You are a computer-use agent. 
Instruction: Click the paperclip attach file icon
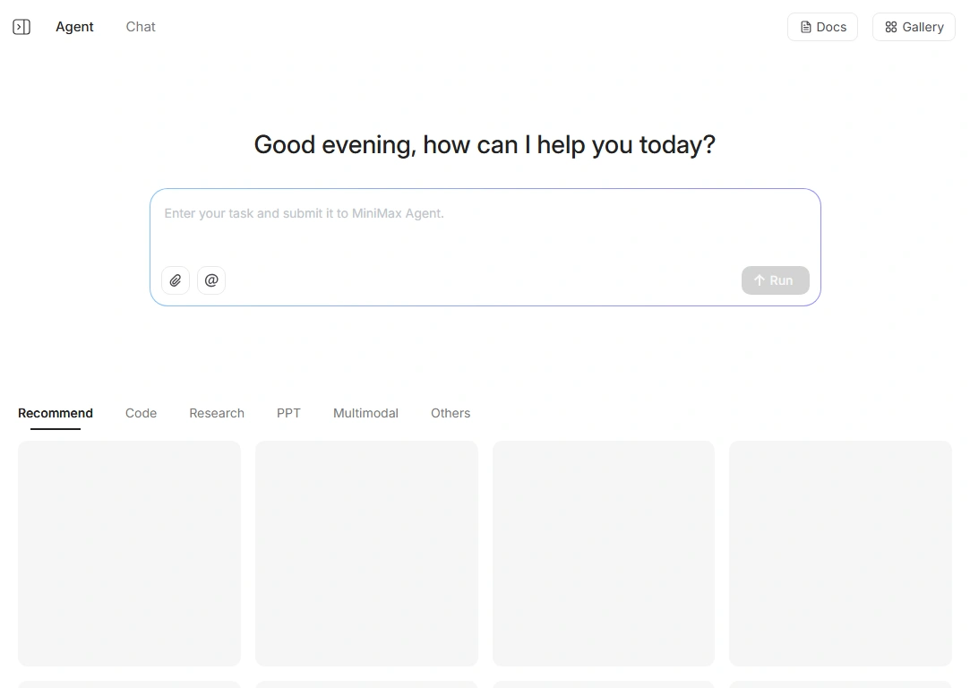(175, 280)
